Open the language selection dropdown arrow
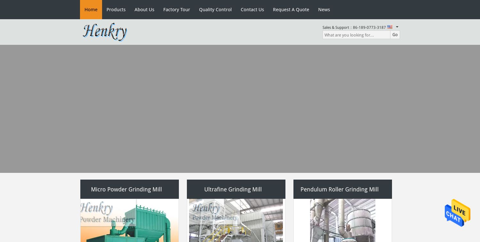This screenshot has width=480, height=242. pyautogui.click(x=397, y=27)
